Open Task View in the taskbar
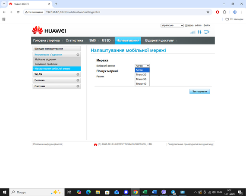246x196 pixels. pyautogui.click(x=69, y=192)
